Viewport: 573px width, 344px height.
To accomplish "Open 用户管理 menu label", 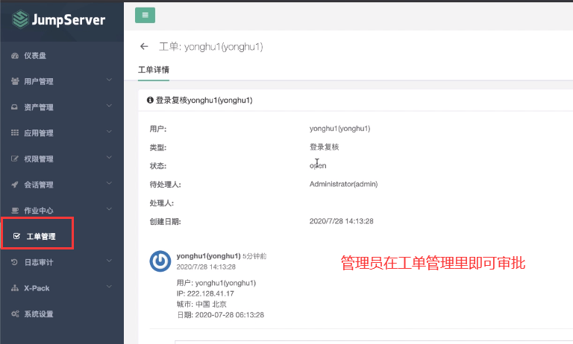I will pyautogui.click(x=39, y=81).
